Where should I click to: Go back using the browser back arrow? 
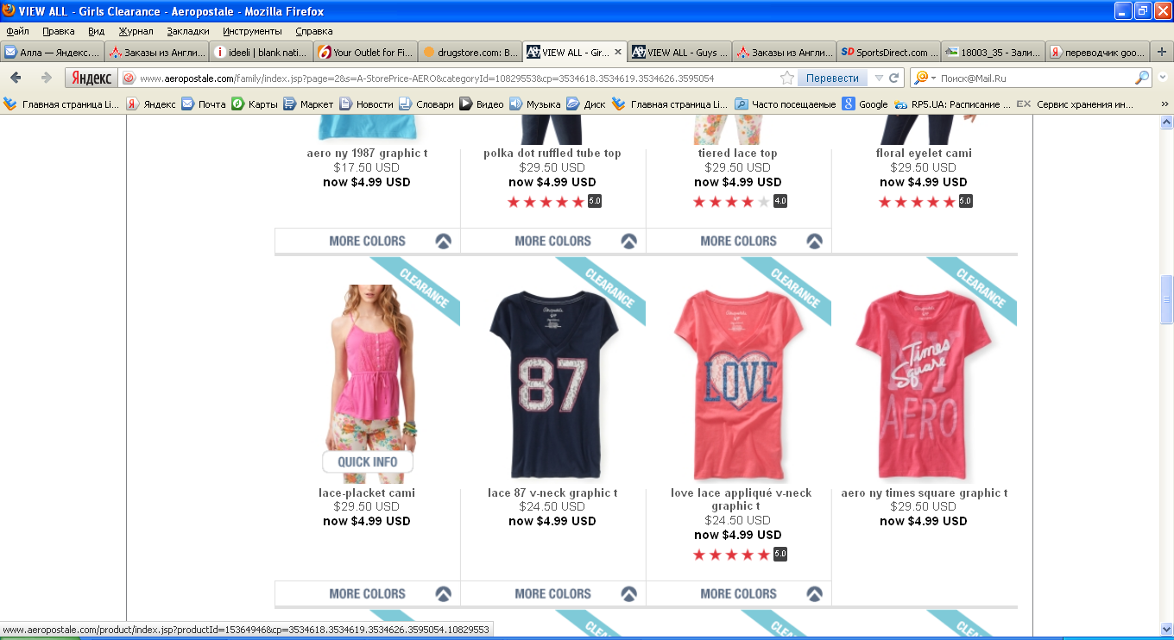(16, 78)
